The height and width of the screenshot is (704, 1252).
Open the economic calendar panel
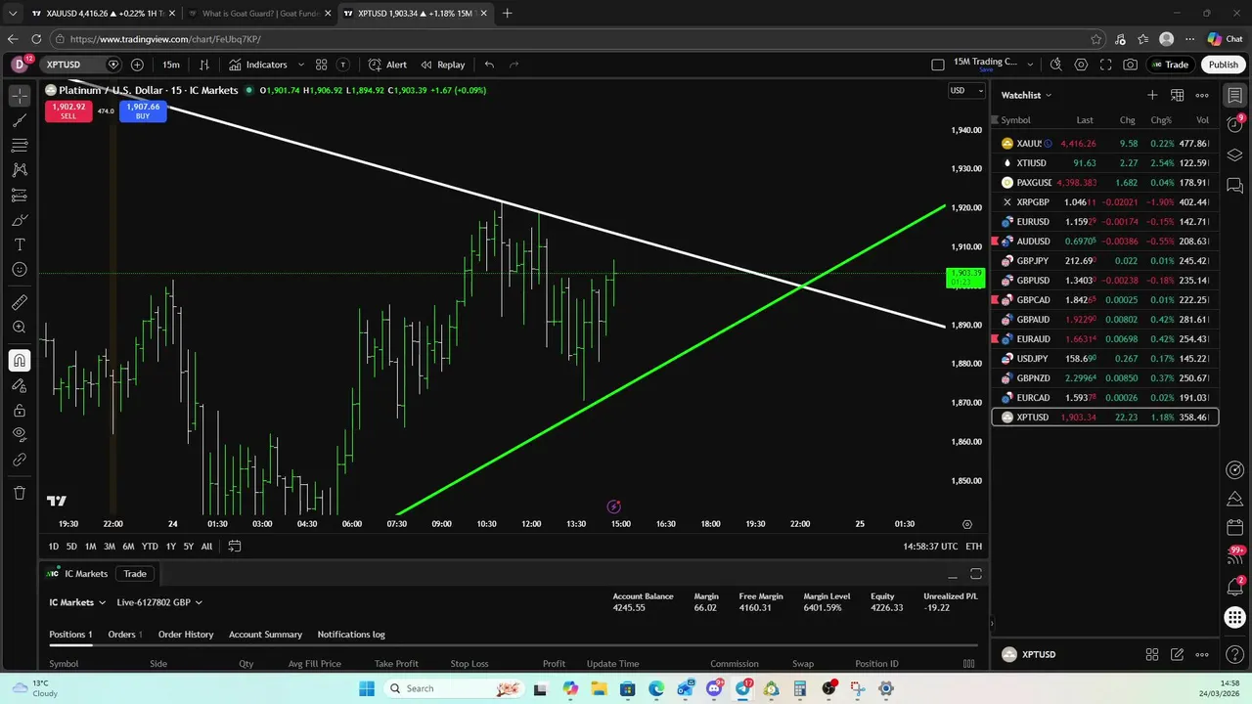point(1235,527)
